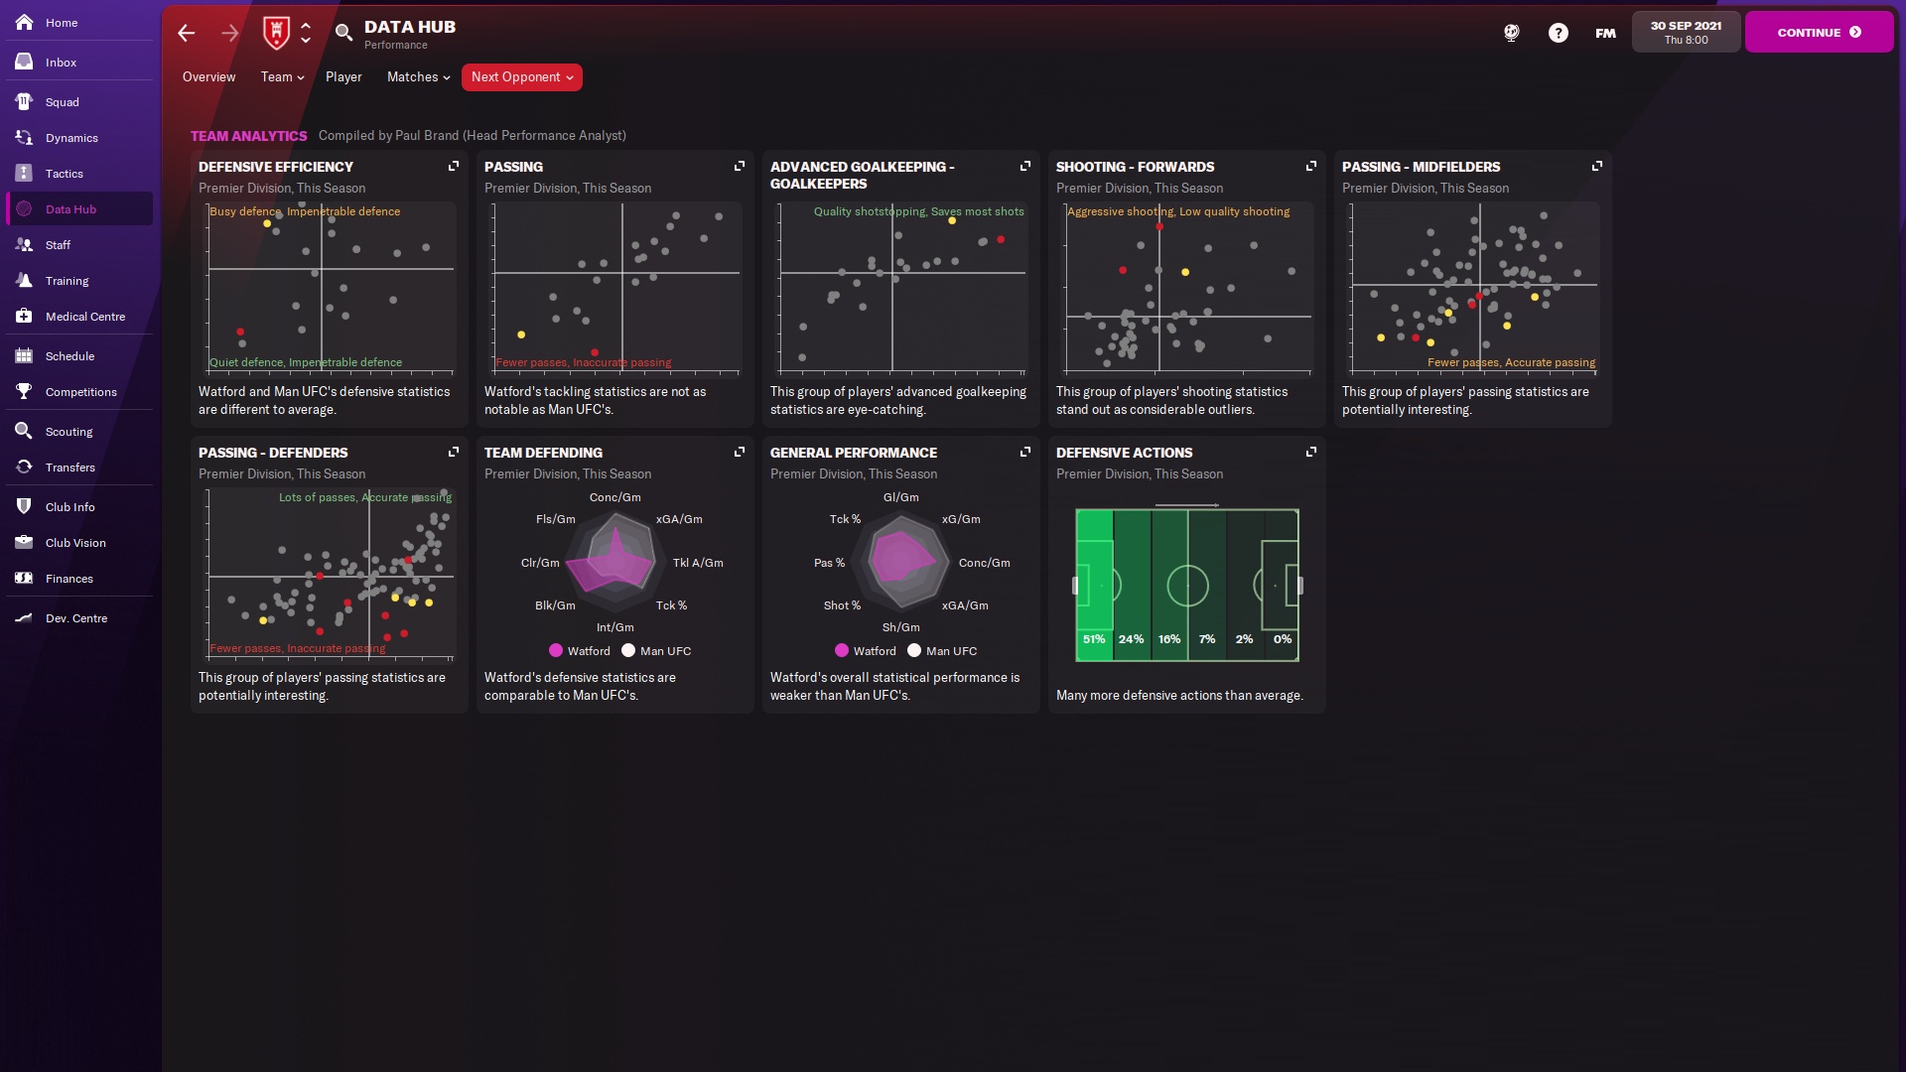This screenshot has height=1072, width=1906.
Task: Click the world globe icon in header
Action: click(1511, 33)
